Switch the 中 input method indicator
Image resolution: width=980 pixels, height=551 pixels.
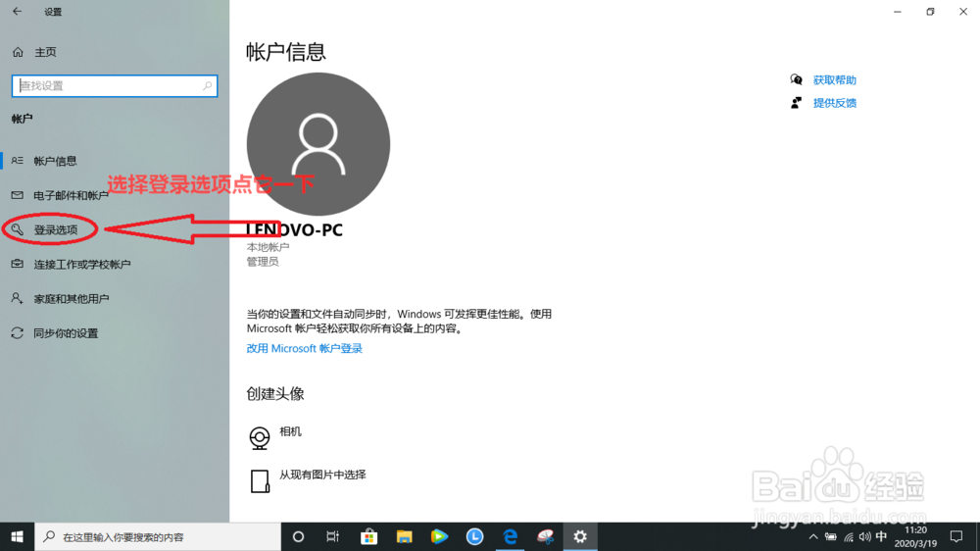881,536
